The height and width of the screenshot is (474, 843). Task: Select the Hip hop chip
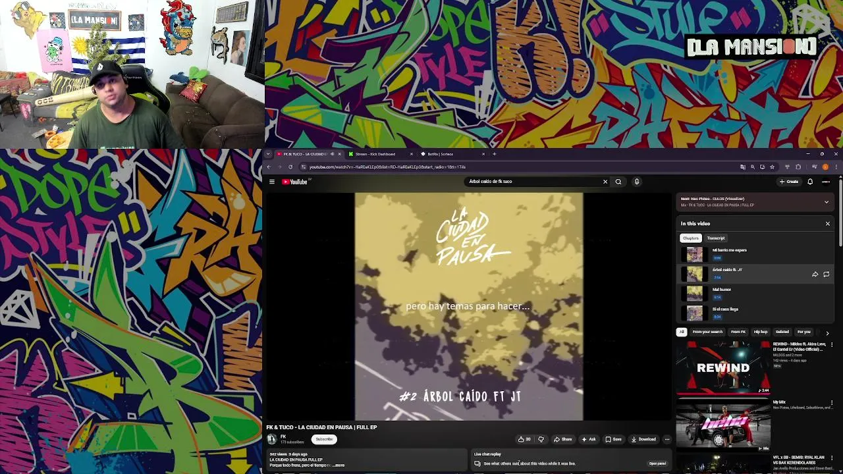point(761,332)
